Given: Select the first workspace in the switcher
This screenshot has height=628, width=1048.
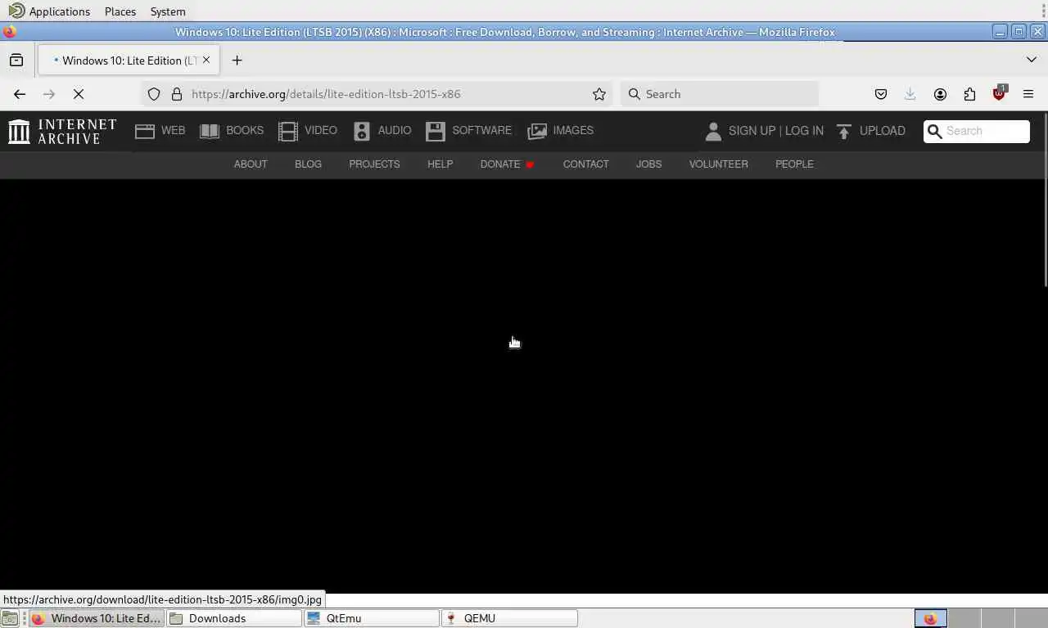Looking at the screenshot, I should pos(930,618).
